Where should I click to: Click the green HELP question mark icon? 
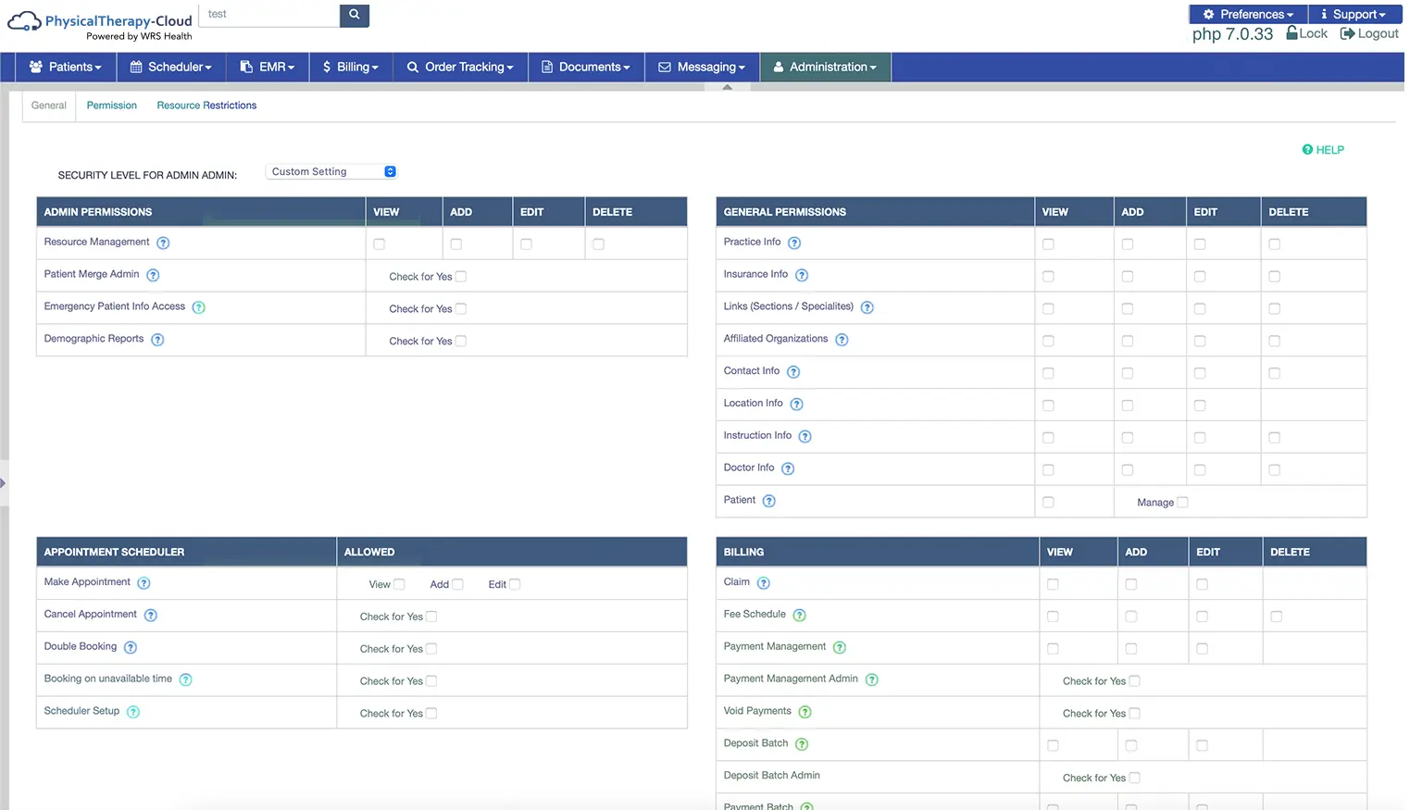pyautogui.click(x=1308, y=149)
